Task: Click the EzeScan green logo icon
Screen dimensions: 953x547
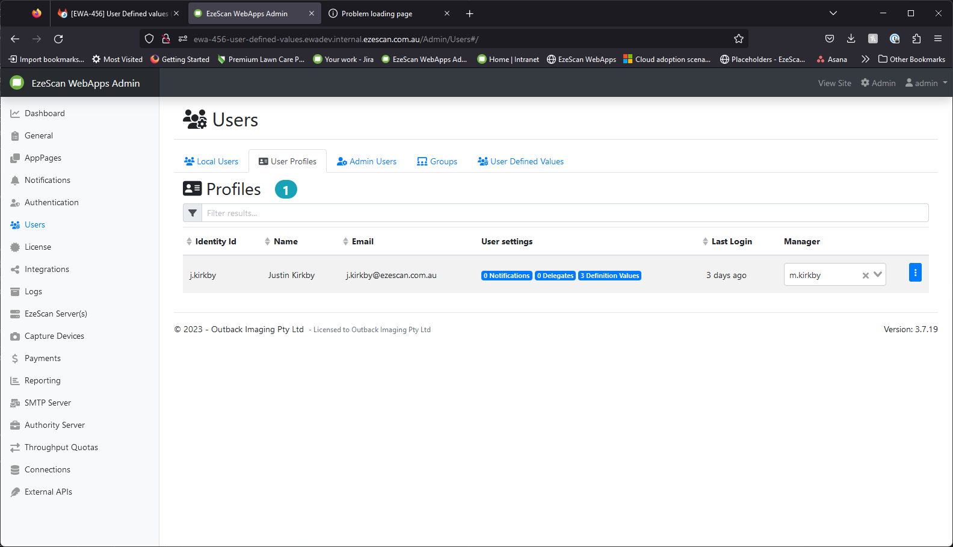Action: click(x=17, y=83)
